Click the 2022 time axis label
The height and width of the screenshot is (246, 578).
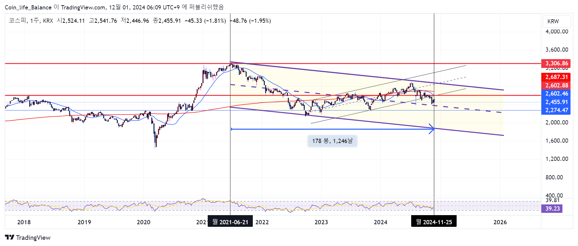click(x=262, y=222)
